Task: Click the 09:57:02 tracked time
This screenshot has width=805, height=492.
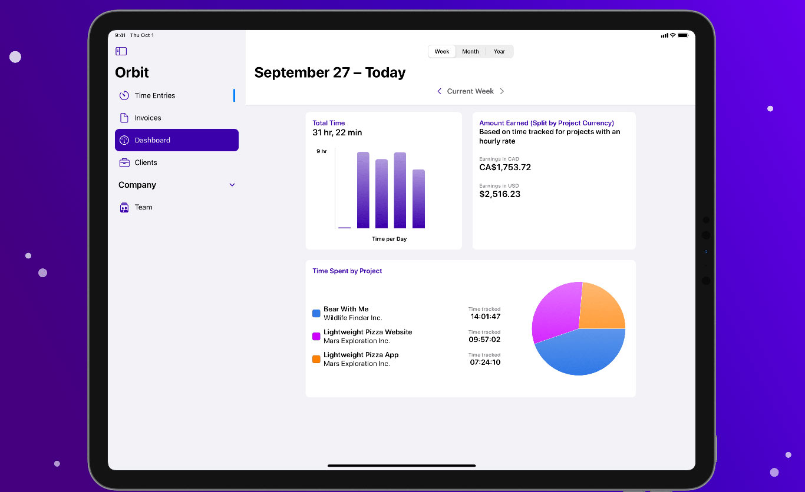Action: 485,340
